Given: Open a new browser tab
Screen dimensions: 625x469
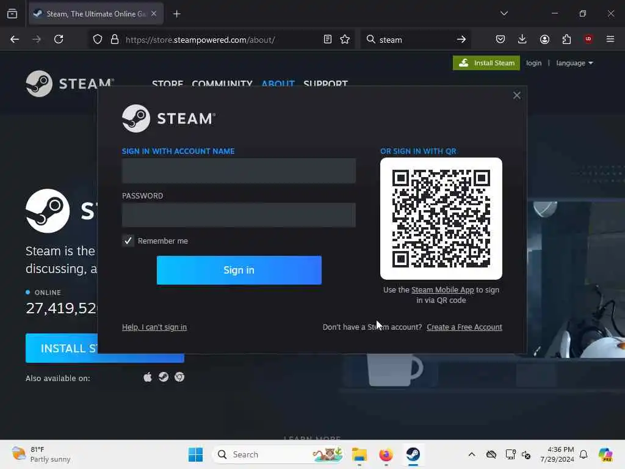Looking at the screenshot, I should tap(176, 14).
